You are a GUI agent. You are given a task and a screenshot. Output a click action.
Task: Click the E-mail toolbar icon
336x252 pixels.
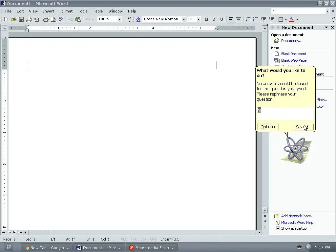[29, 19]
